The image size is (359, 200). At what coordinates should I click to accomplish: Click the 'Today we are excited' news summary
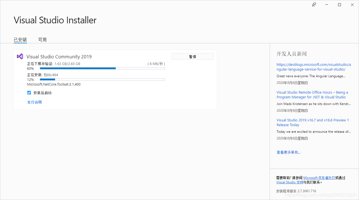click(x=314, y=131)
